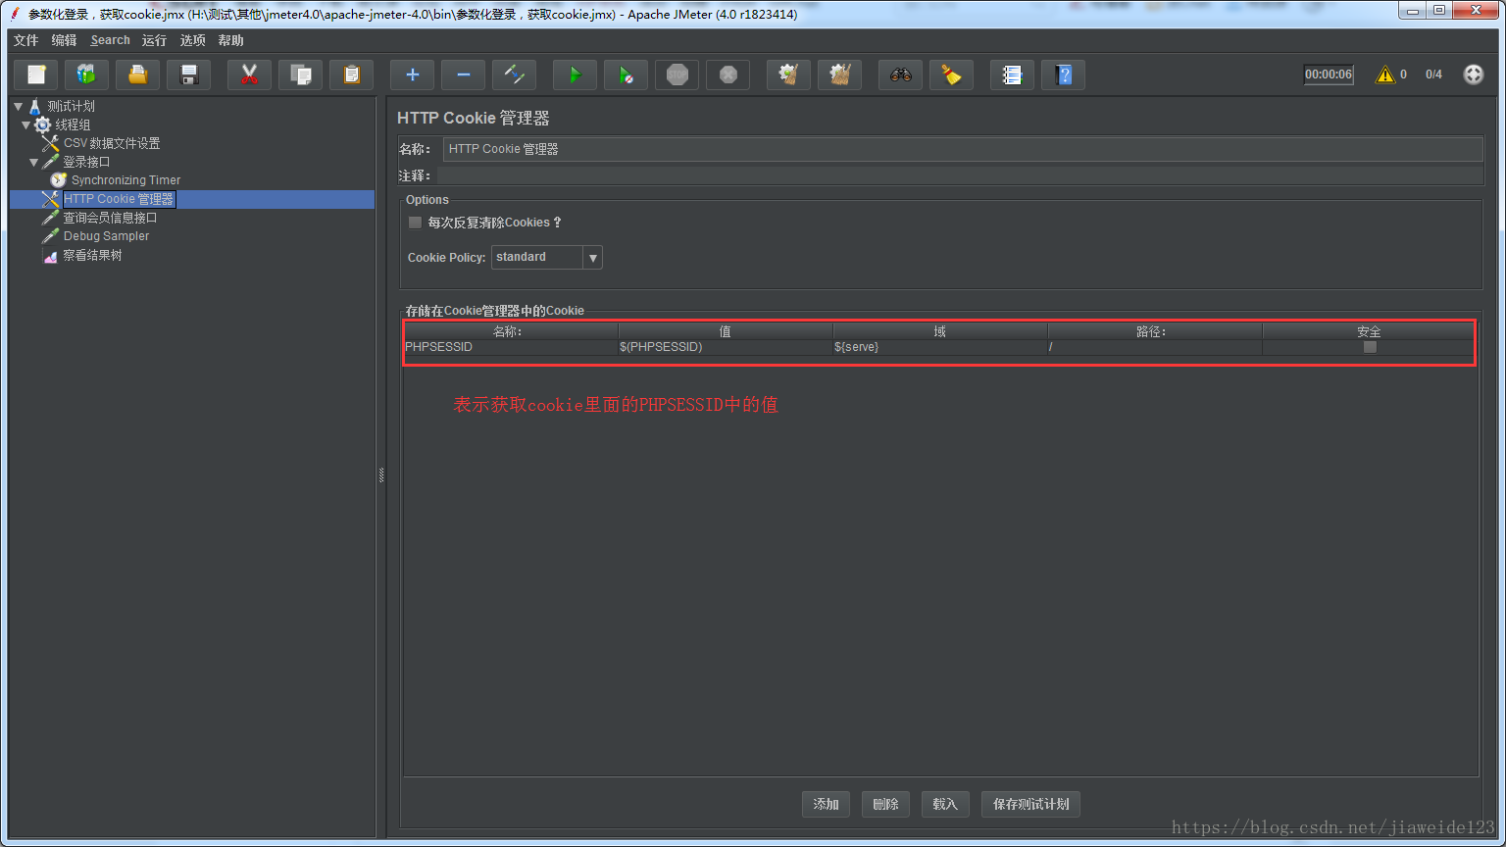Click the PHPSESSID name cell
Image resolution: width=1506 pixels, height=847 pixels.
point(510,347)
